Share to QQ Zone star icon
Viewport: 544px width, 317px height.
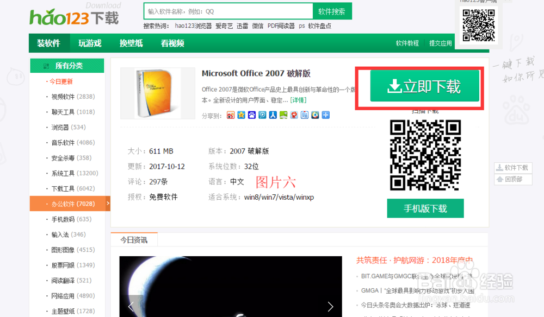click(241, 115)
